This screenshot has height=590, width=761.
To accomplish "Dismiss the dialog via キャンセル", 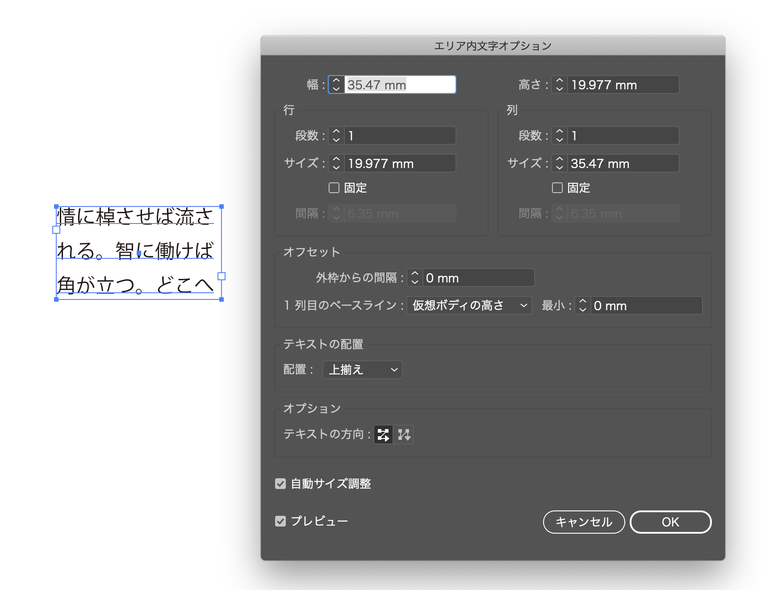I will (x=583, y=522).
